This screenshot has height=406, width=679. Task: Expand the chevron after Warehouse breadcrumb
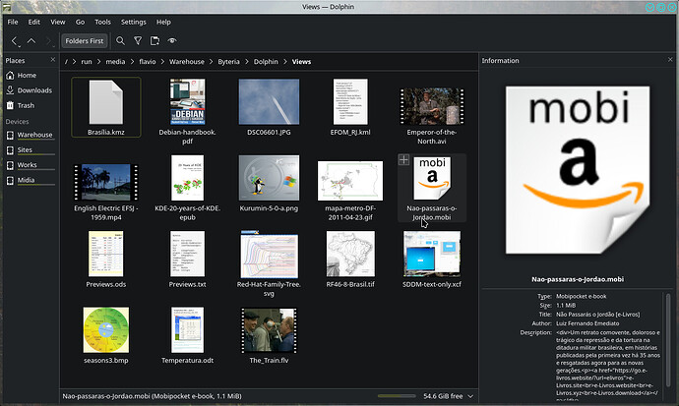tap(211, 62)
